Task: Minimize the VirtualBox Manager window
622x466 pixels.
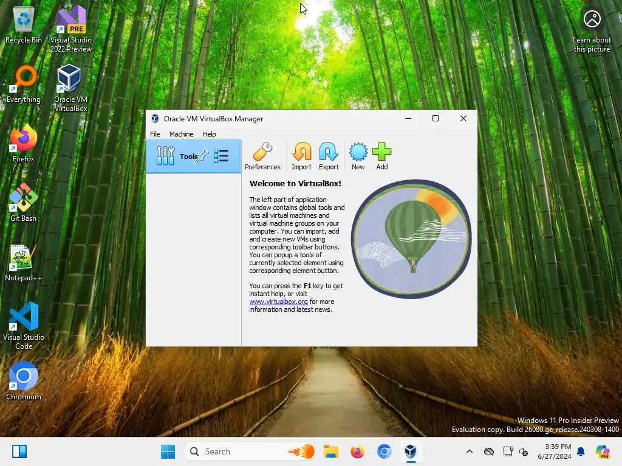Action: coord(408,118)
